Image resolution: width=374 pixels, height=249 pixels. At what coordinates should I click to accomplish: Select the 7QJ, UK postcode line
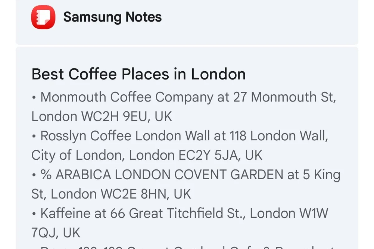pos(56,233)
